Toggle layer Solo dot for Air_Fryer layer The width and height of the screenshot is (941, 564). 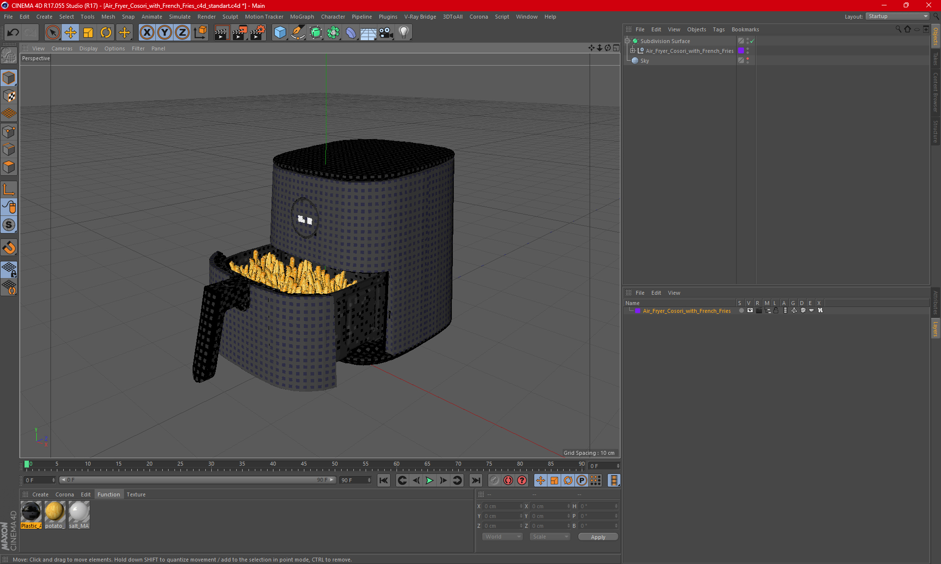click(742, 310)
